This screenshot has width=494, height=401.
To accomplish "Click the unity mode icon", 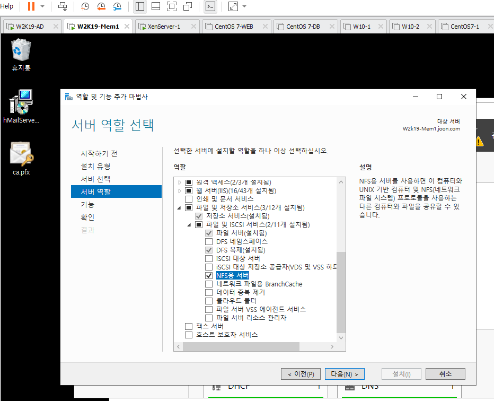I will click(x=188, y=6).
